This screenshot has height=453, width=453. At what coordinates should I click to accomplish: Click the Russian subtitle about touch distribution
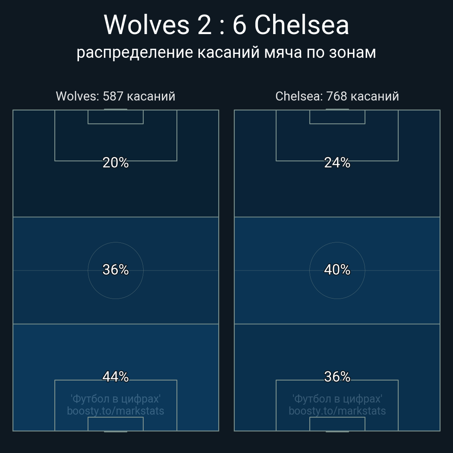click(x=226, y=52)
